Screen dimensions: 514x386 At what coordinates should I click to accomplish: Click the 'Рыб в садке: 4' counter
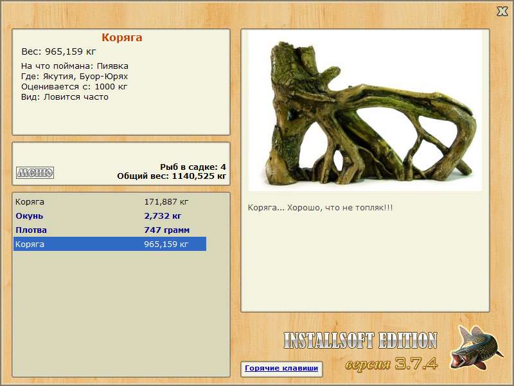point(193,167)
